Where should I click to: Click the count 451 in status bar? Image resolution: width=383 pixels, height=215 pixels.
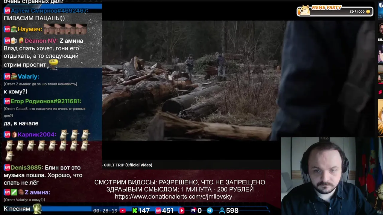[168, 211]
